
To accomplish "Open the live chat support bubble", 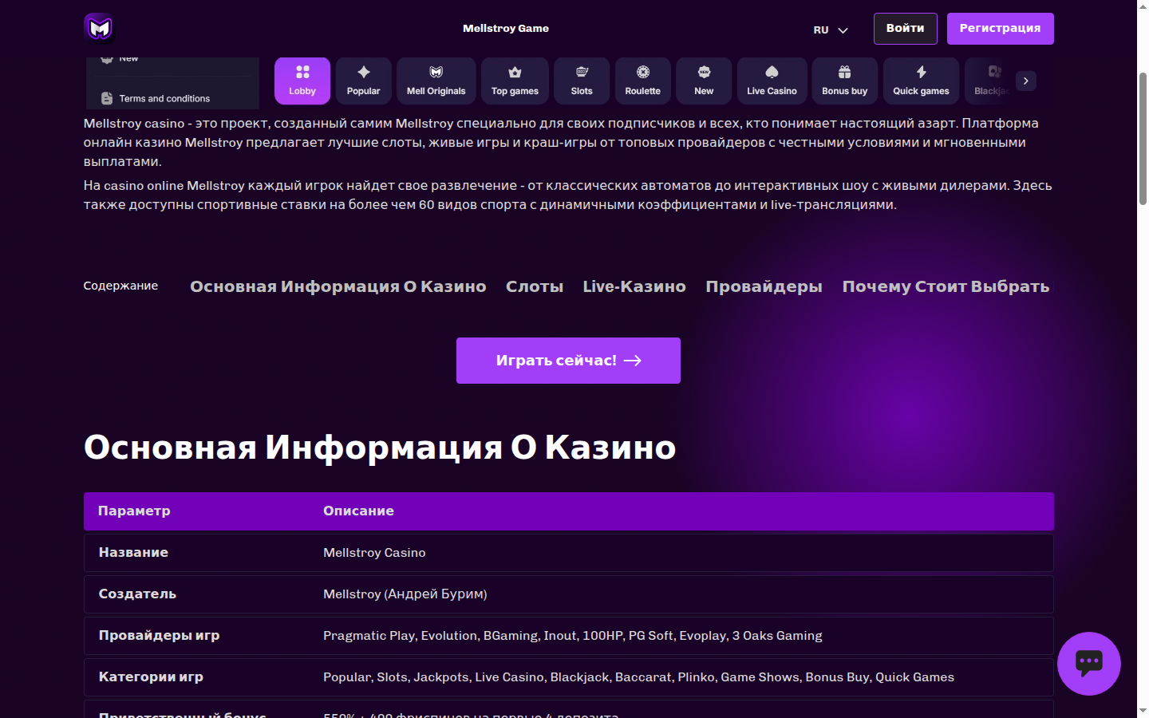I will click(x=1089, y=664).
